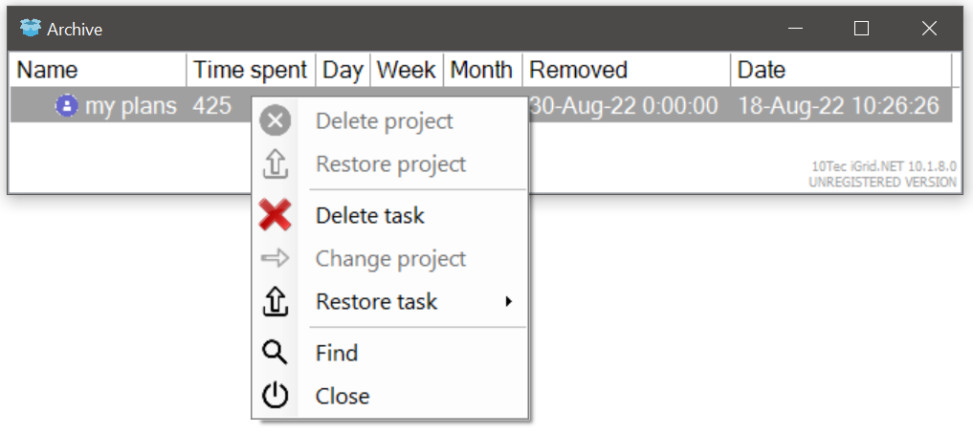The width and height of the screenshot is (973, 433).
Task: Click the Archive box icon in title bar
Action: [x=31, y=29]
